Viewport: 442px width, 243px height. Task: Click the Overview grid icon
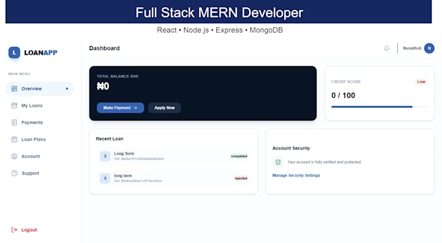[14, 88]
